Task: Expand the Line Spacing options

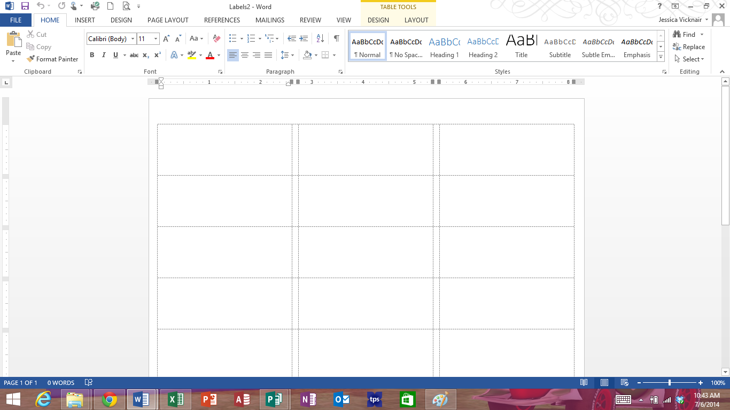Action: pos(292,55)
